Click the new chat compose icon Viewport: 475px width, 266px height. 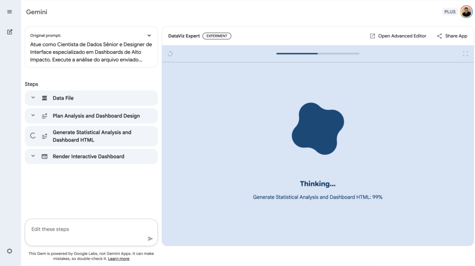tap(9, 32)
